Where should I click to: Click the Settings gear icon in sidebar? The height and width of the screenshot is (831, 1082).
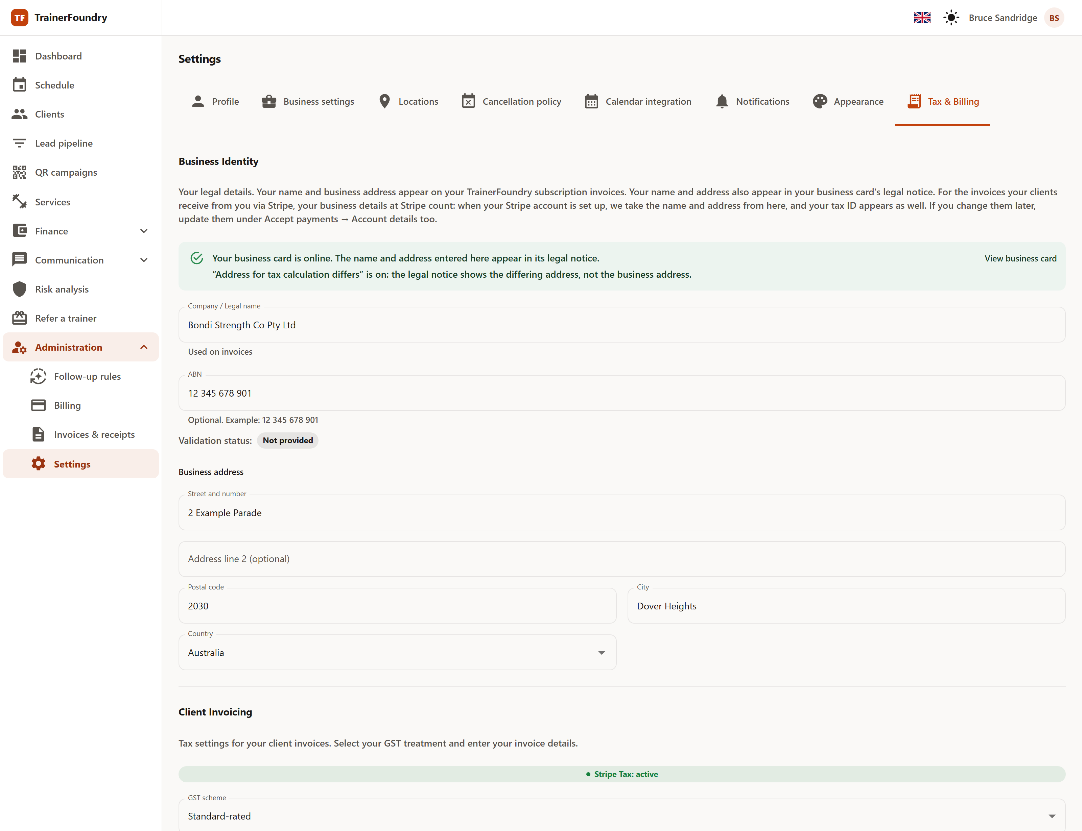(38, 463)
